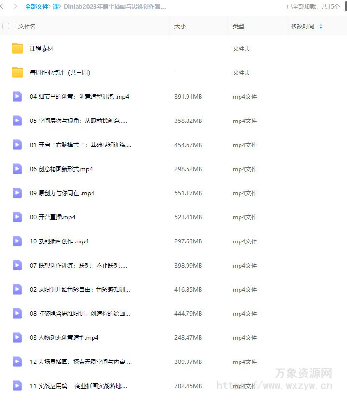Viewport: 347px width, 402px height.
Task: Go forward with the right arrow
Action: pos(15,6)
